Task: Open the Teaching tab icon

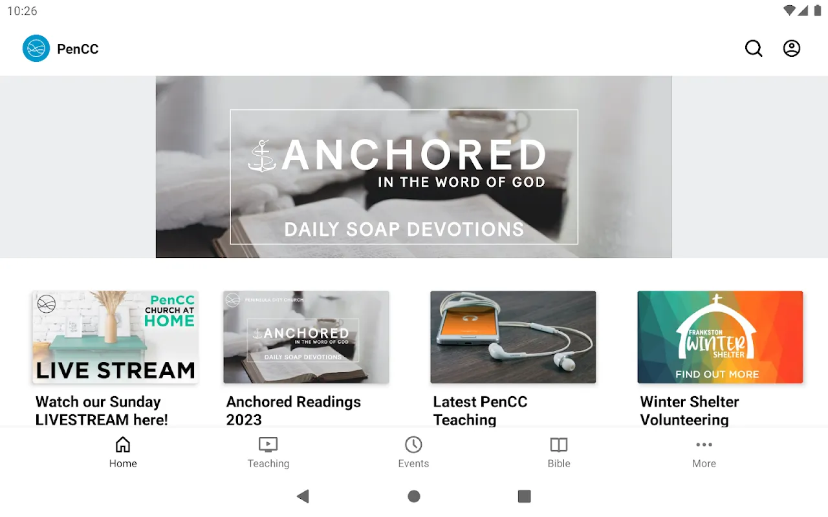Action: click(268, 445)
